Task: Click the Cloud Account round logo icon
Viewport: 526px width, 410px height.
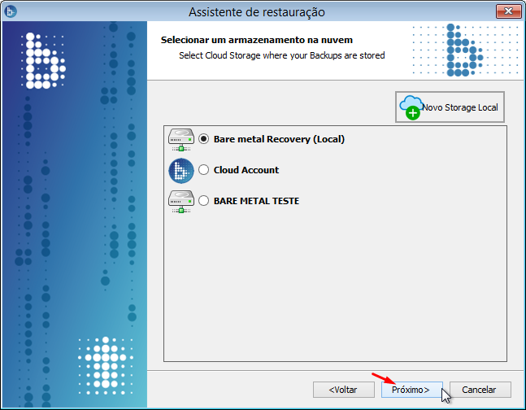Action: pos(181,171)
